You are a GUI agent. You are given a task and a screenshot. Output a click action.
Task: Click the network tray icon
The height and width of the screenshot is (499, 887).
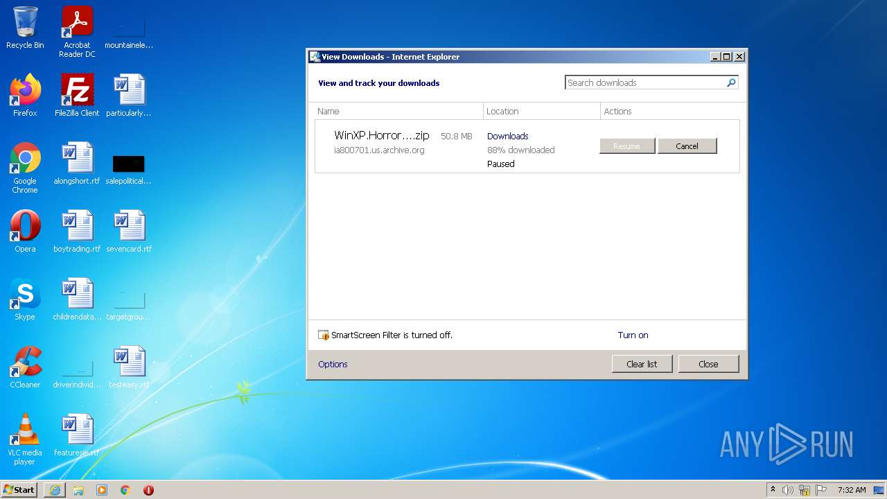coord(805,490)
